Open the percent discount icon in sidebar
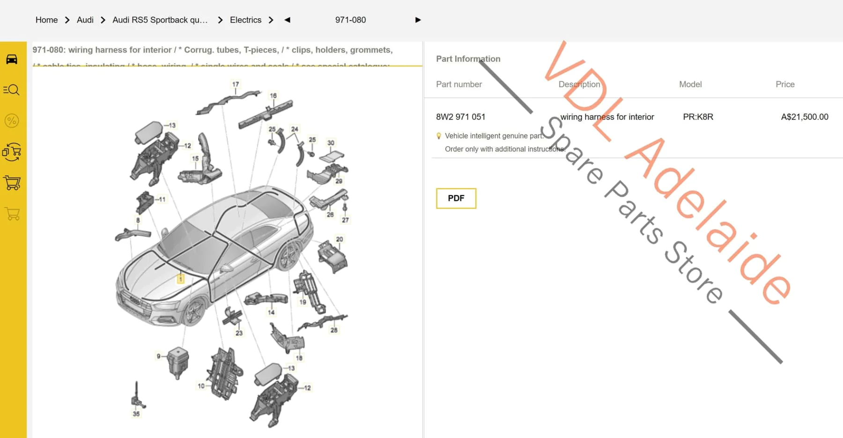The height and width of the screenshot is (438, 843). [x=12, y=121]
